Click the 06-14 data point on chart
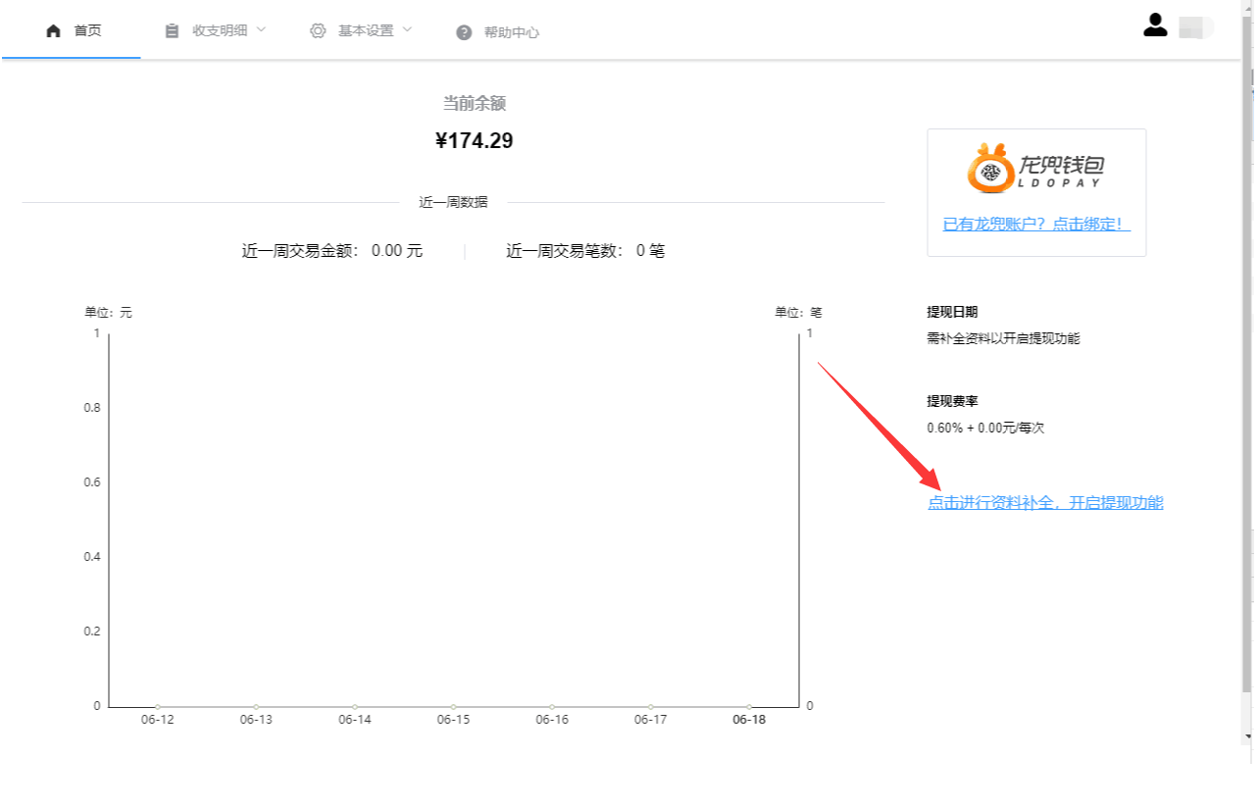This screenshot has width=1258, height=809. pyautogui.click(x=355, y=706)
